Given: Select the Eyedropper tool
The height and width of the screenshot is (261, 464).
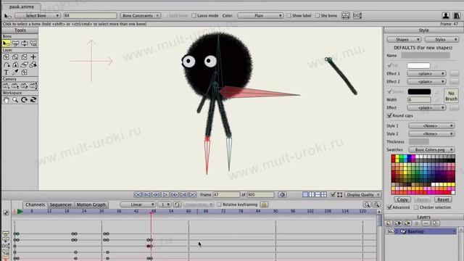Looking at the screenshot, I should tap(15, 72).
